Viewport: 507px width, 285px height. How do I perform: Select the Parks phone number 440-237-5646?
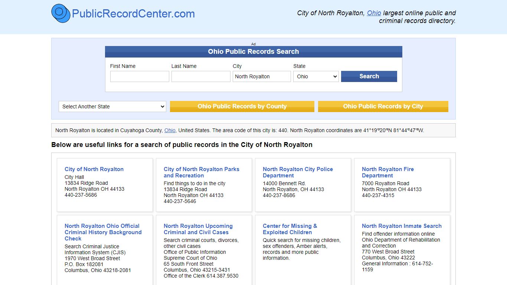point(180,201)
